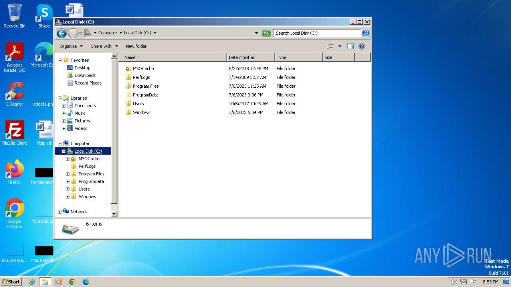Expand the Pictures library node
Viewport: 511px width, 287px height.
coord(63,121)
